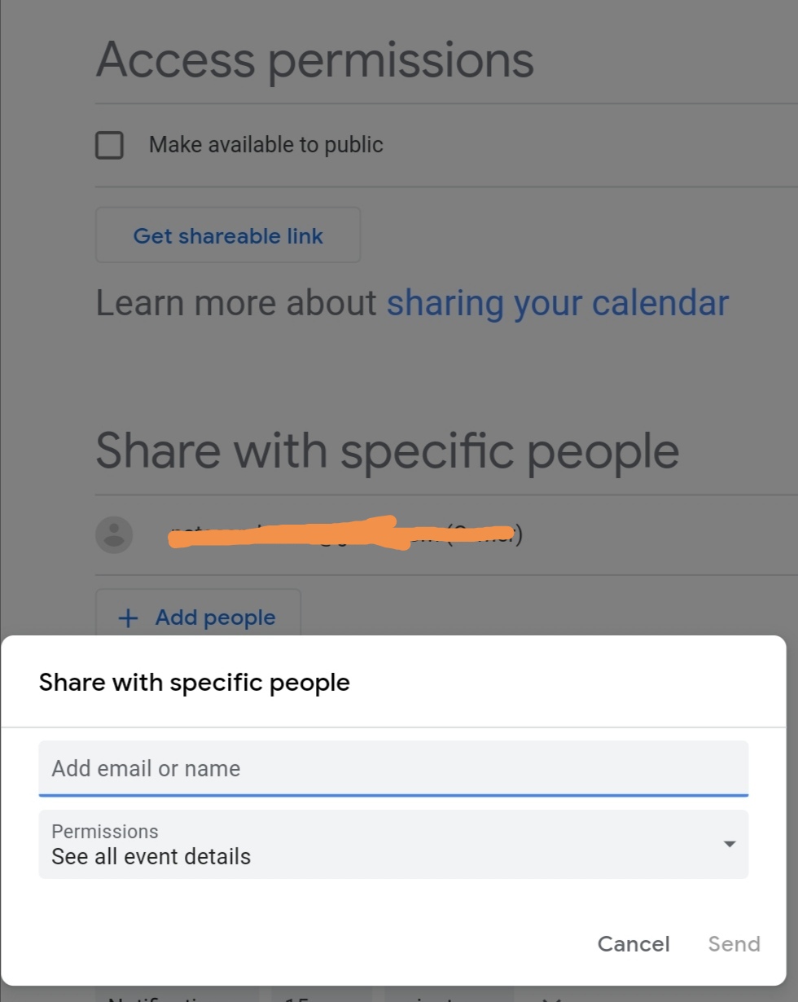This screenshot has width=798, height=1002.
Task: Click the Permissions field label
Action: [105, 832]
